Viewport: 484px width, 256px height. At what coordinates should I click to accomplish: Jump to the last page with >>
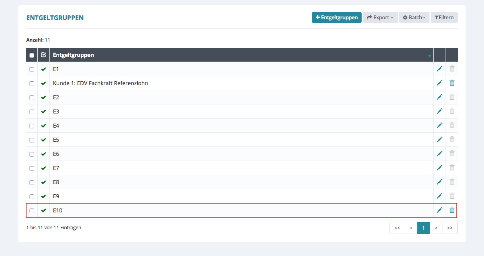click(x=449, y=228)
